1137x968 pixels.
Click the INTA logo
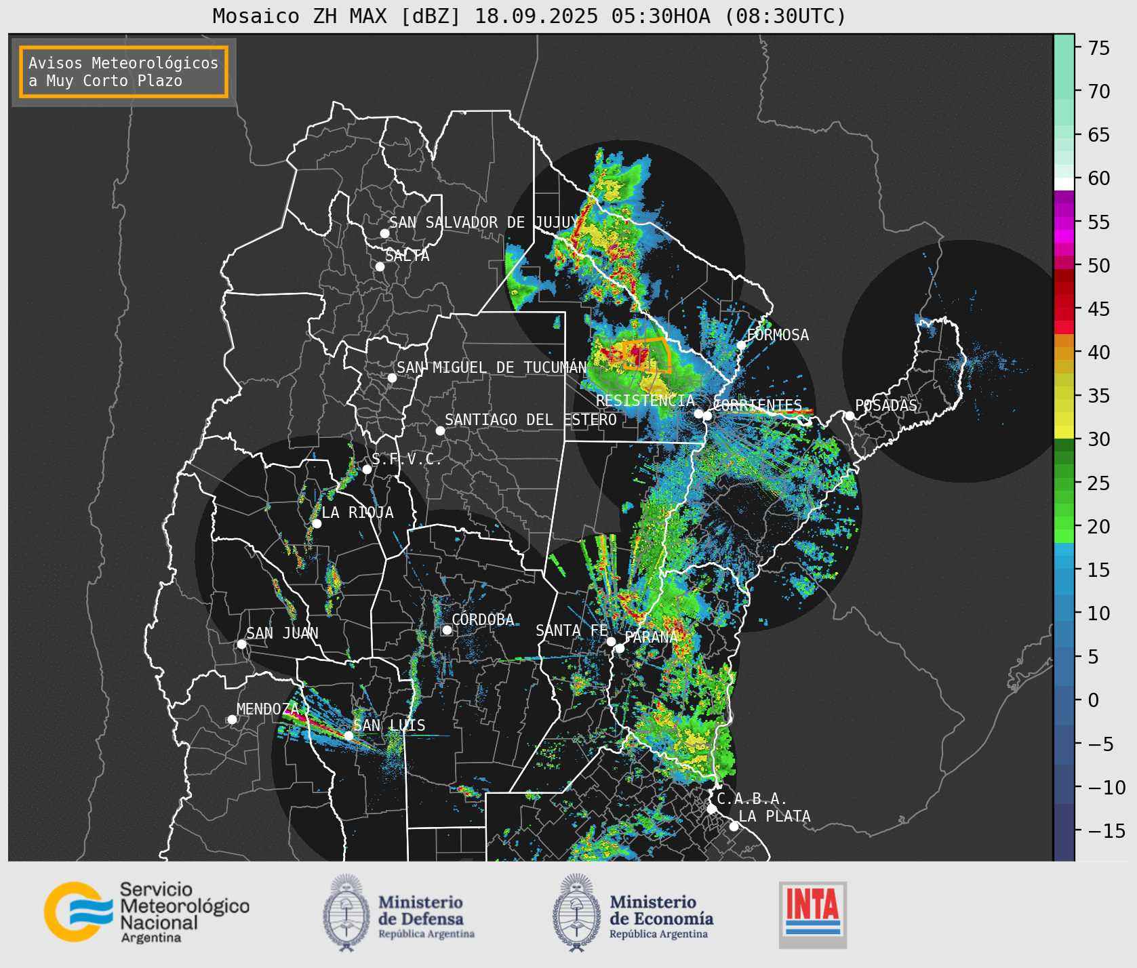(813, 914)
